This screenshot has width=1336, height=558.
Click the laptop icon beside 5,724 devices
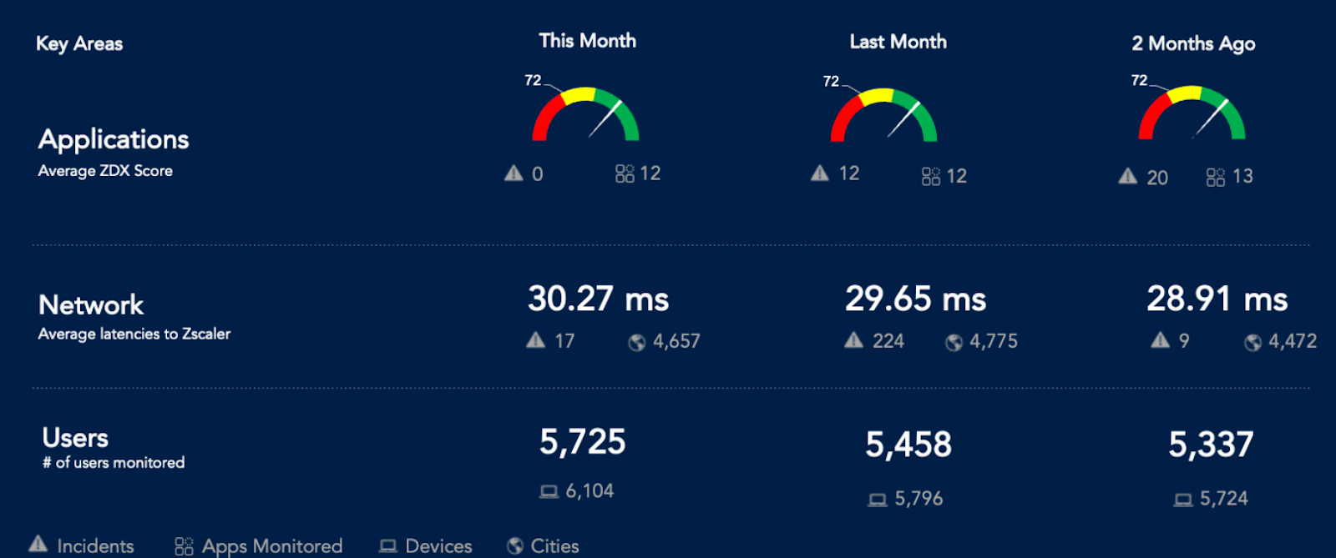point(1183,500)
